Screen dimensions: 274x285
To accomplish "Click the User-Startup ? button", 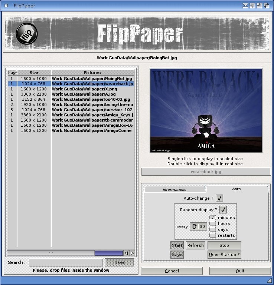I will point(224,255).
